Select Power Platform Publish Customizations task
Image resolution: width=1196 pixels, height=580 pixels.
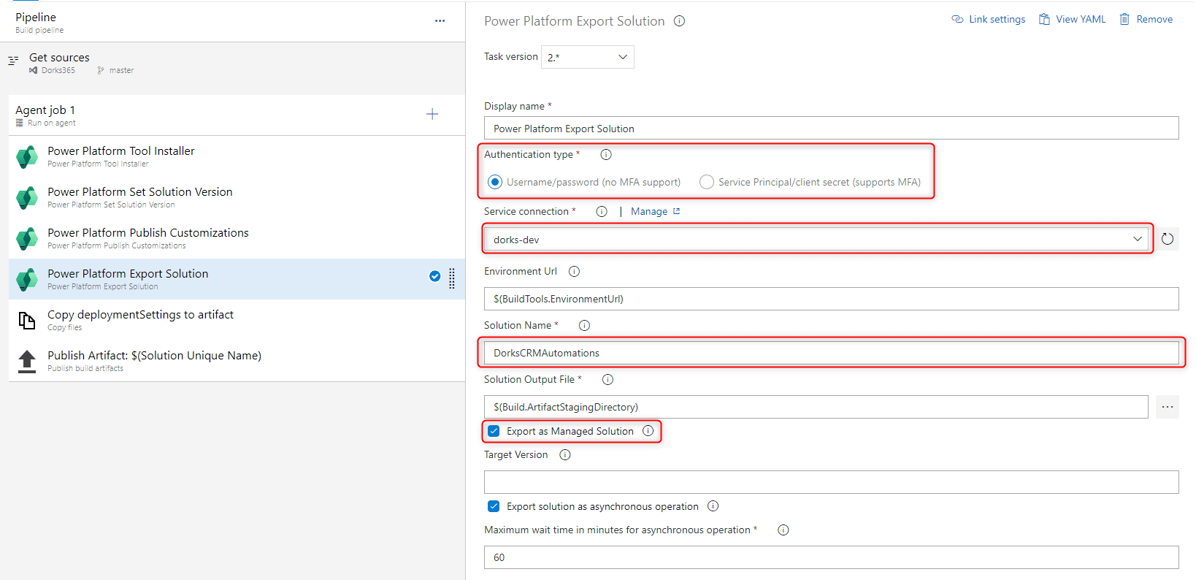click(237, 238)
